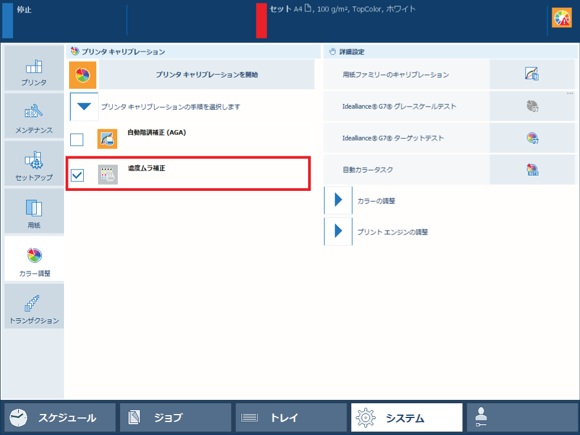
Task: Select the システム view
Action: 407,417
